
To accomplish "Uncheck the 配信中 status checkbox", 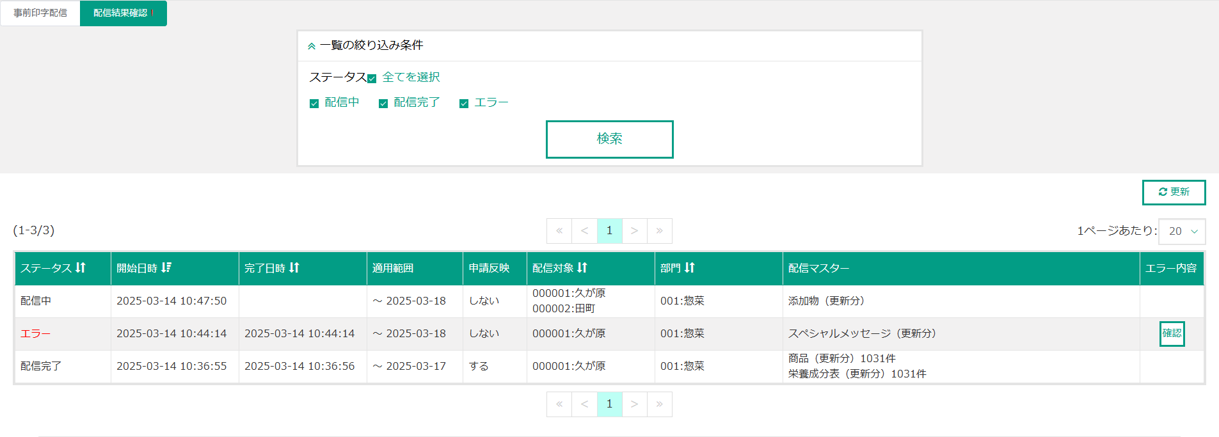I will [314, 104].
